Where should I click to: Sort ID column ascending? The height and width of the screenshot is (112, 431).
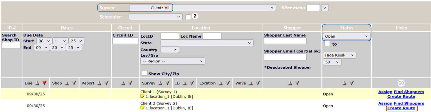click(184, 83)
